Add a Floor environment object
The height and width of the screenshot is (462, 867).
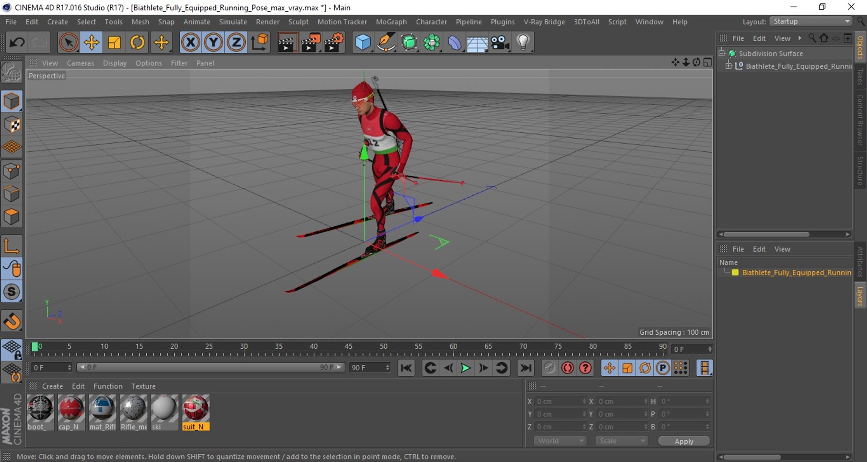point(477,42)
